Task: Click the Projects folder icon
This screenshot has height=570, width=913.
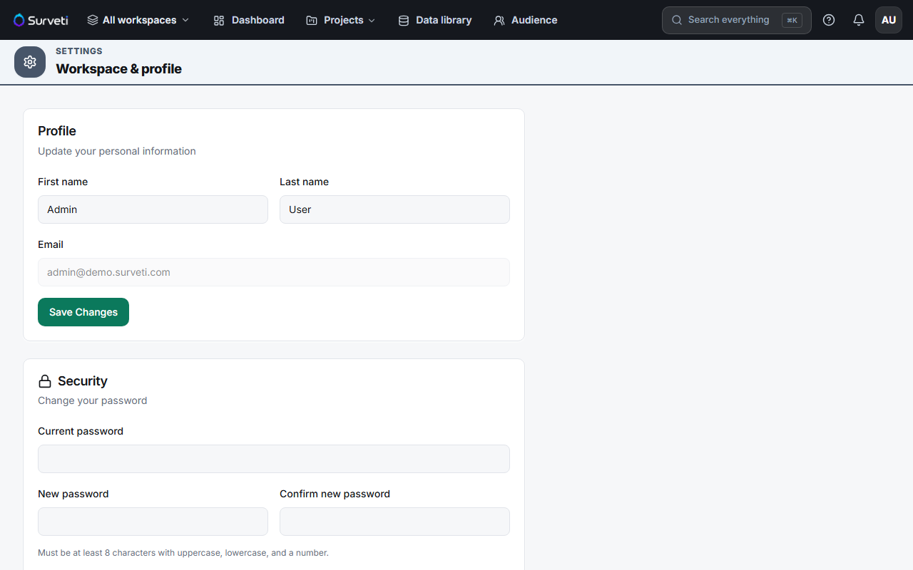Action: 312,21
